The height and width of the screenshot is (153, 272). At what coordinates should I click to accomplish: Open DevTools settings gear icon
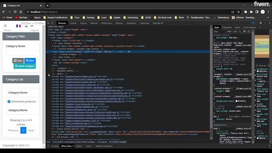point(260,23)
